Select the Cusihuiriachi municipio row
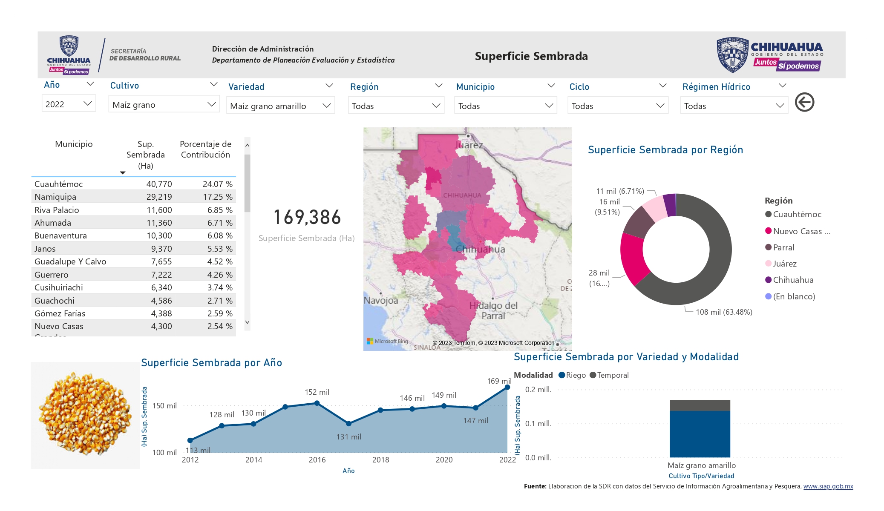The width and height of the screenshot is (884, 511). pos(133,287)
